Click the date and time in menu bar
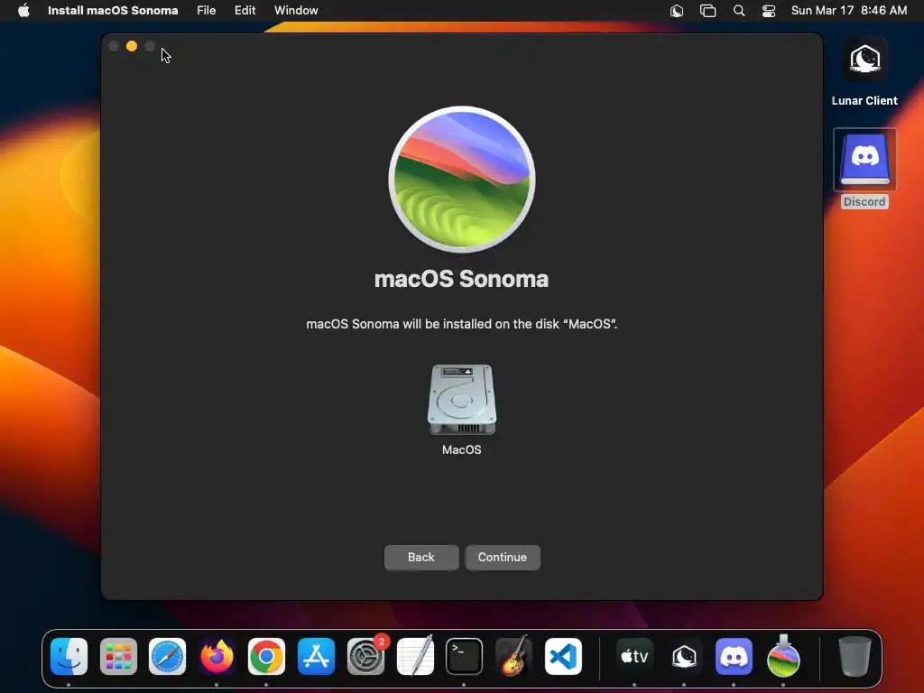 (x=848, y=11)
